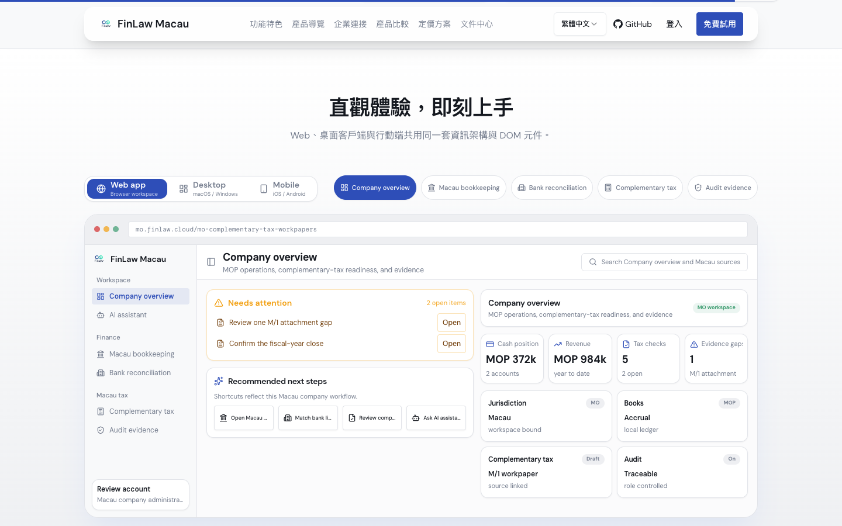Click the Review comp shortcut button

[x=372, y=418]
